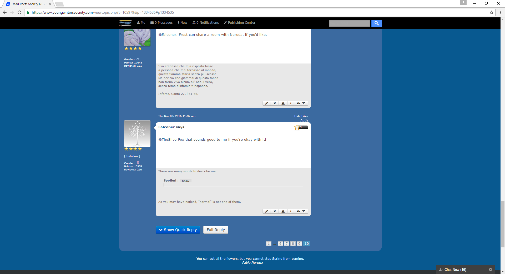Click Pablo Neruda quote attribution
This screenshot has width=505, height=274.
(x=250, y=263)
